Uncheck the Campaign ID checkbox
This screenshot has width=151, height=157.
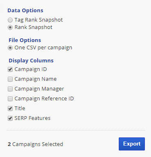point(10,69)
